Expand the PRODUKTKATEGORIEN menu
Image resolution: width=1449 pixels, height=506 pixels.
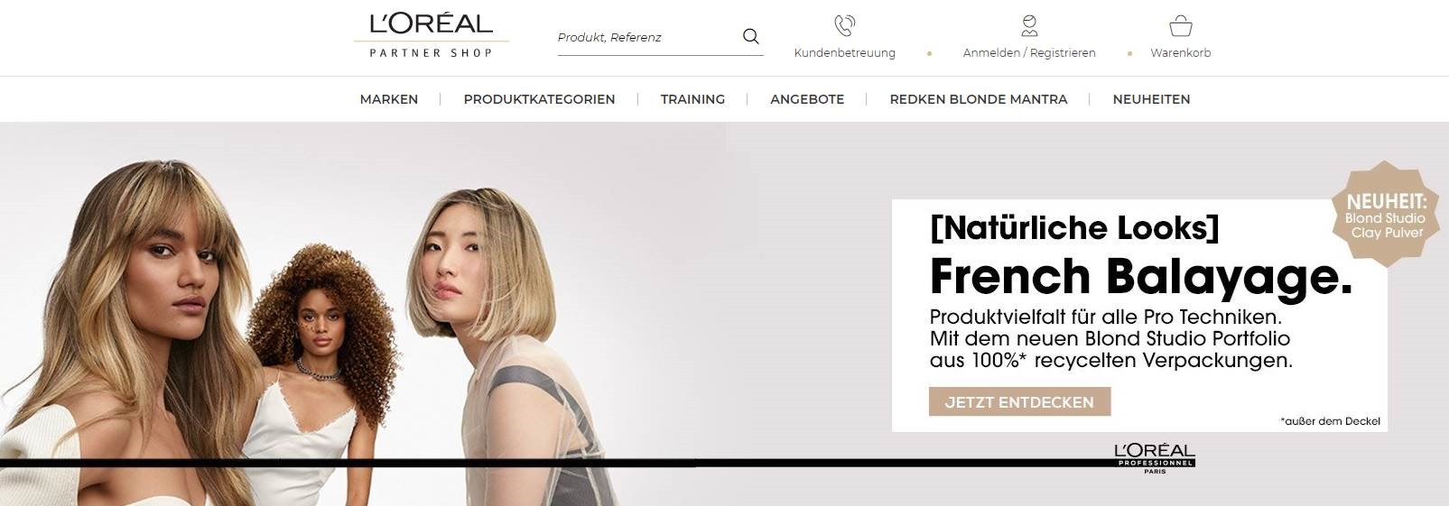tap(539, 99)
